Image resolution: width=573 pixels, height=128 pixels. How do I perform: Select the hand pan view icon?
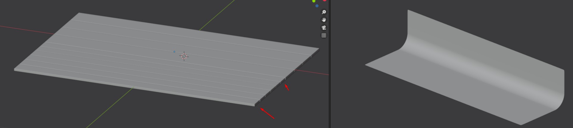324,20
